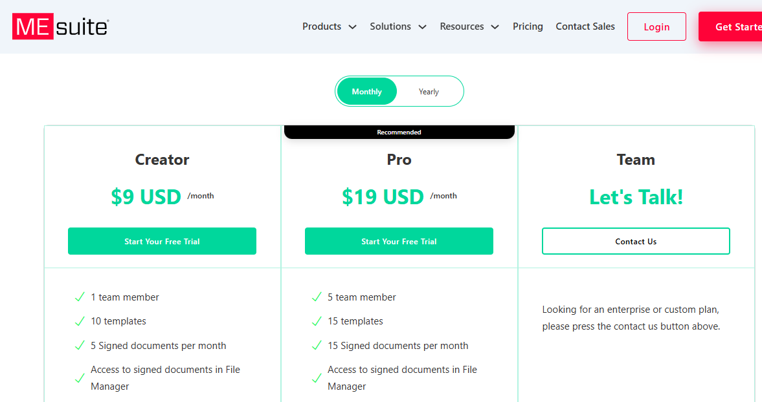Expand the Resources dropdown menu
The image size is (762, 402).
pos(469,26)
